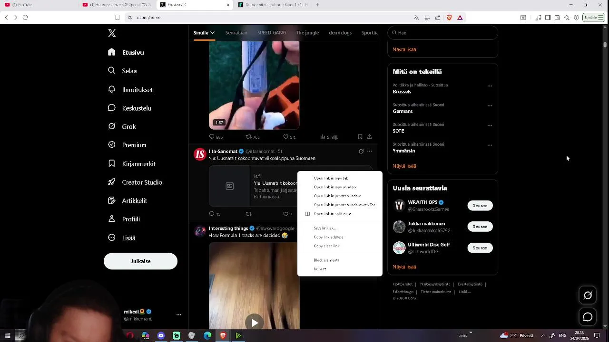Like the video post with 5 t. likes
The width and height of the screenshot is (609, 342).
286,137
